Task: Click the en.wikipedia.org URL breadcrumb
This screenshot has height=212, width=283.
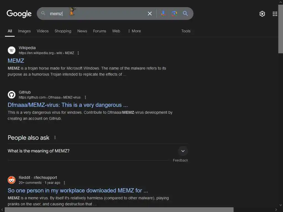Action: [x=46, y=53]
